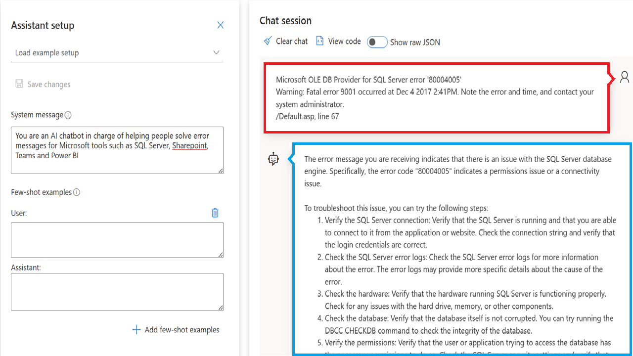The width and height of the screenshot is (633, 356).
Task: Click 'To troubleshoot this issue' line
Action: 396,208
